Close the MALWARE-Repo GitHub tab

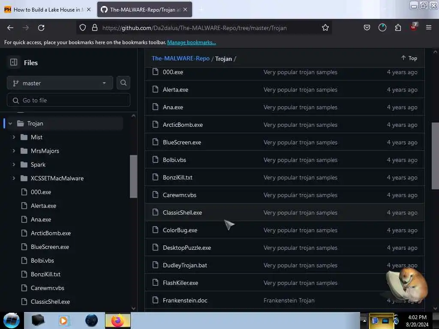pos(185,9)
